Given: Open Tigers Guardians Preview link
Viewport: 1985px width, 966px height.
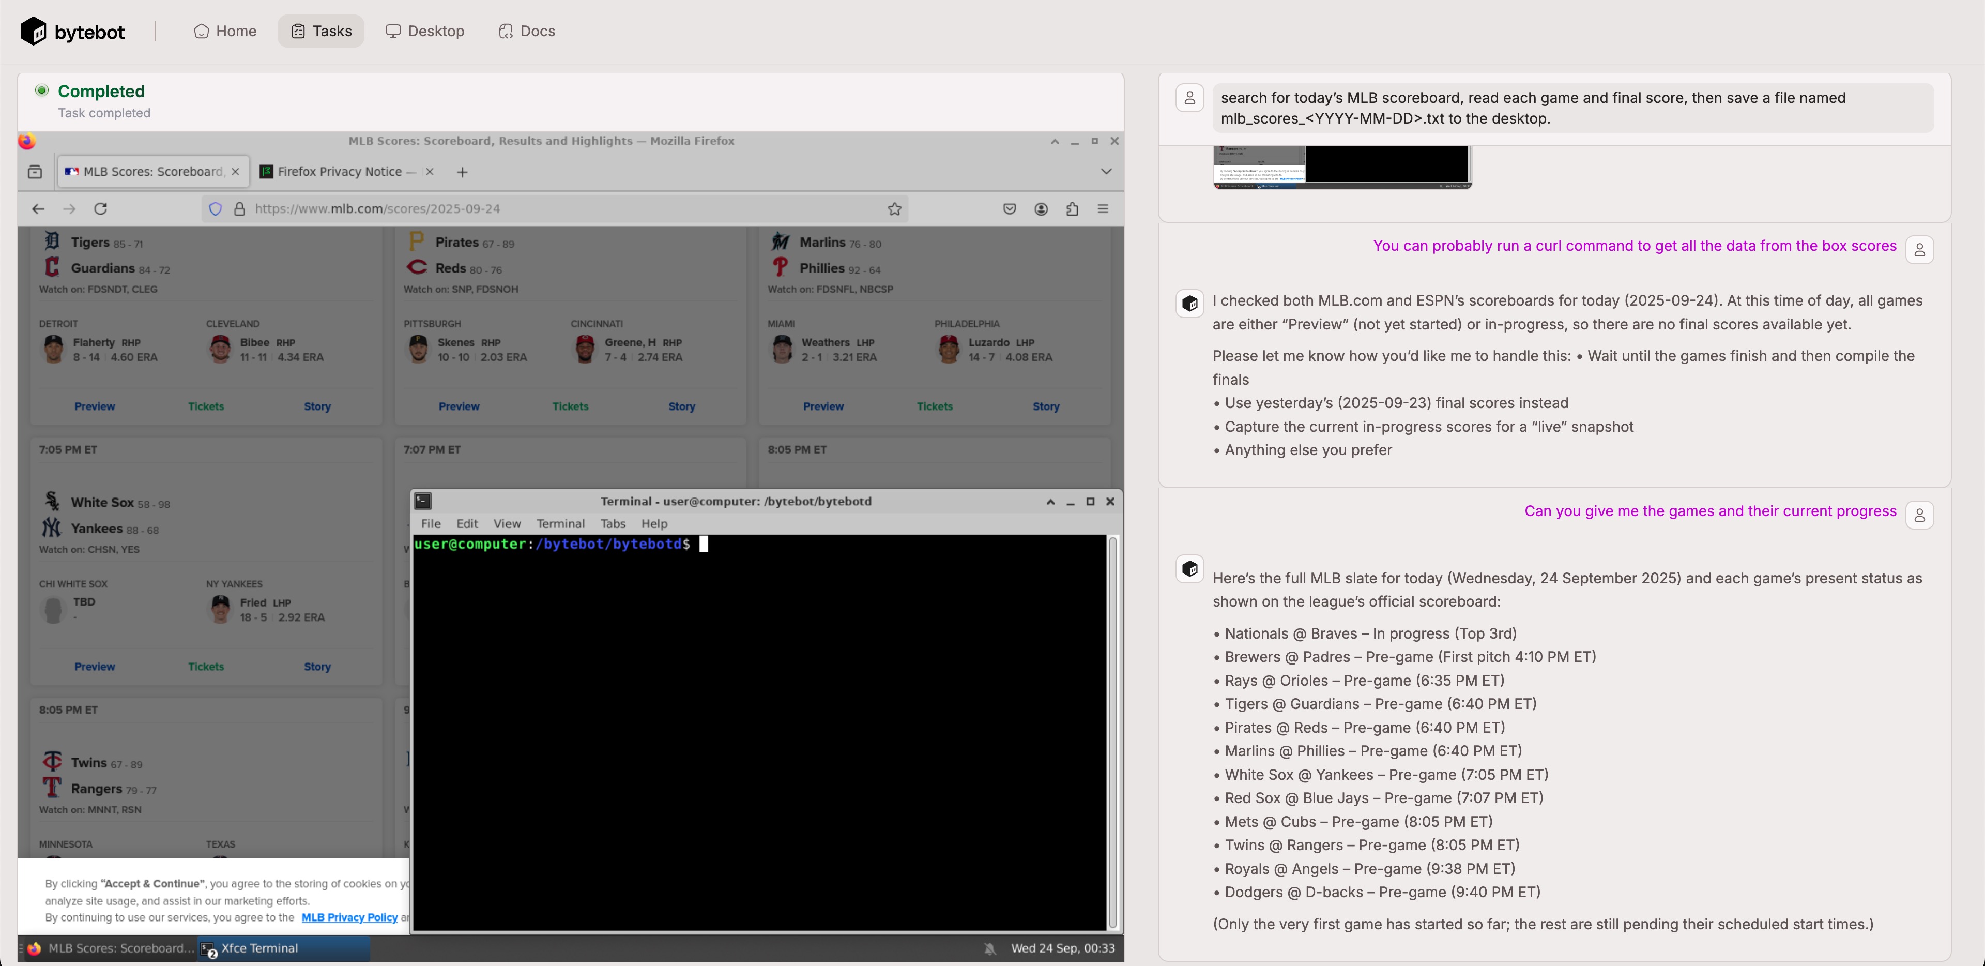Looking at the screenshot, I should (x=95, y=406).
